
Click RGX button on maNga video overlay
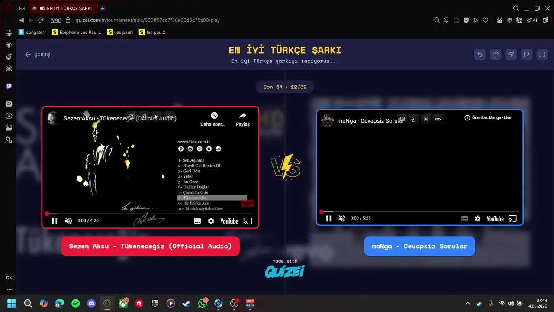click(x=438, y=119)
